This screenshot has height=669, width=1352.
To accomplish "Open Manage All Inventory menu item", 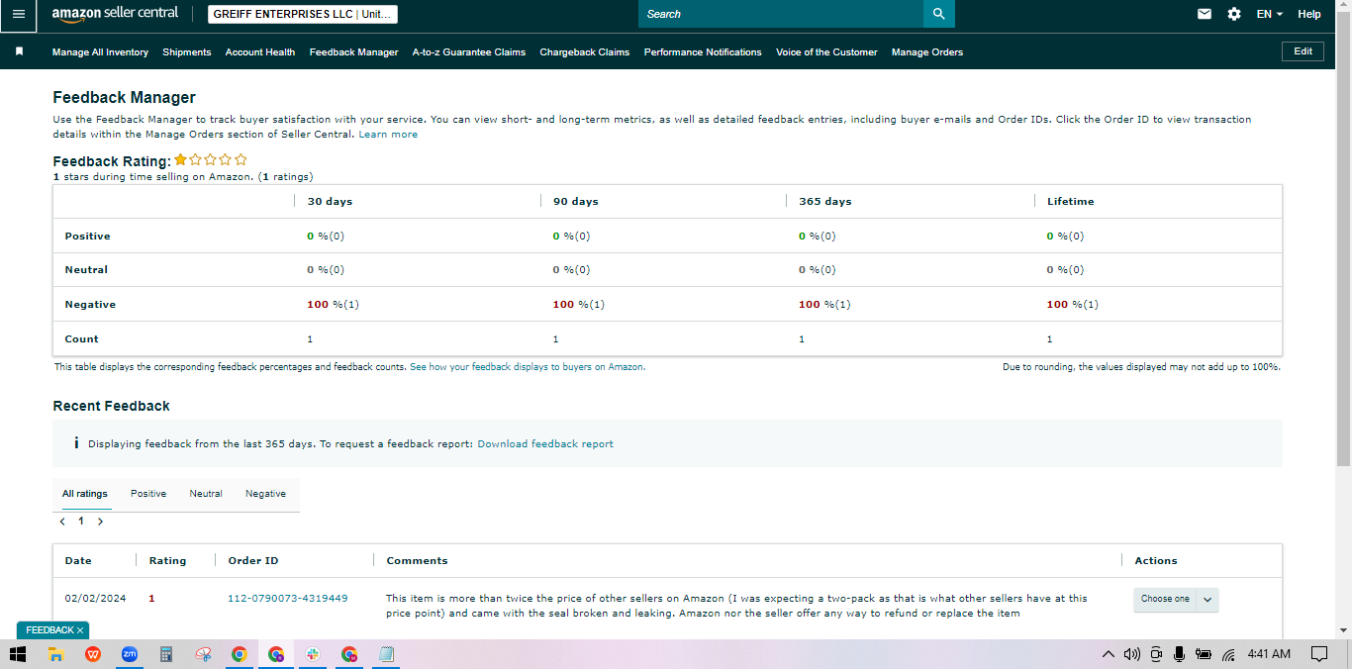I will click(100, 52).
